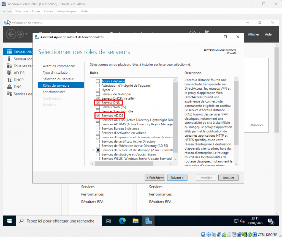Screen dimensions: 282x237
Task: Click the back arrow in Server Manager
Action: [x=11, y=34]
